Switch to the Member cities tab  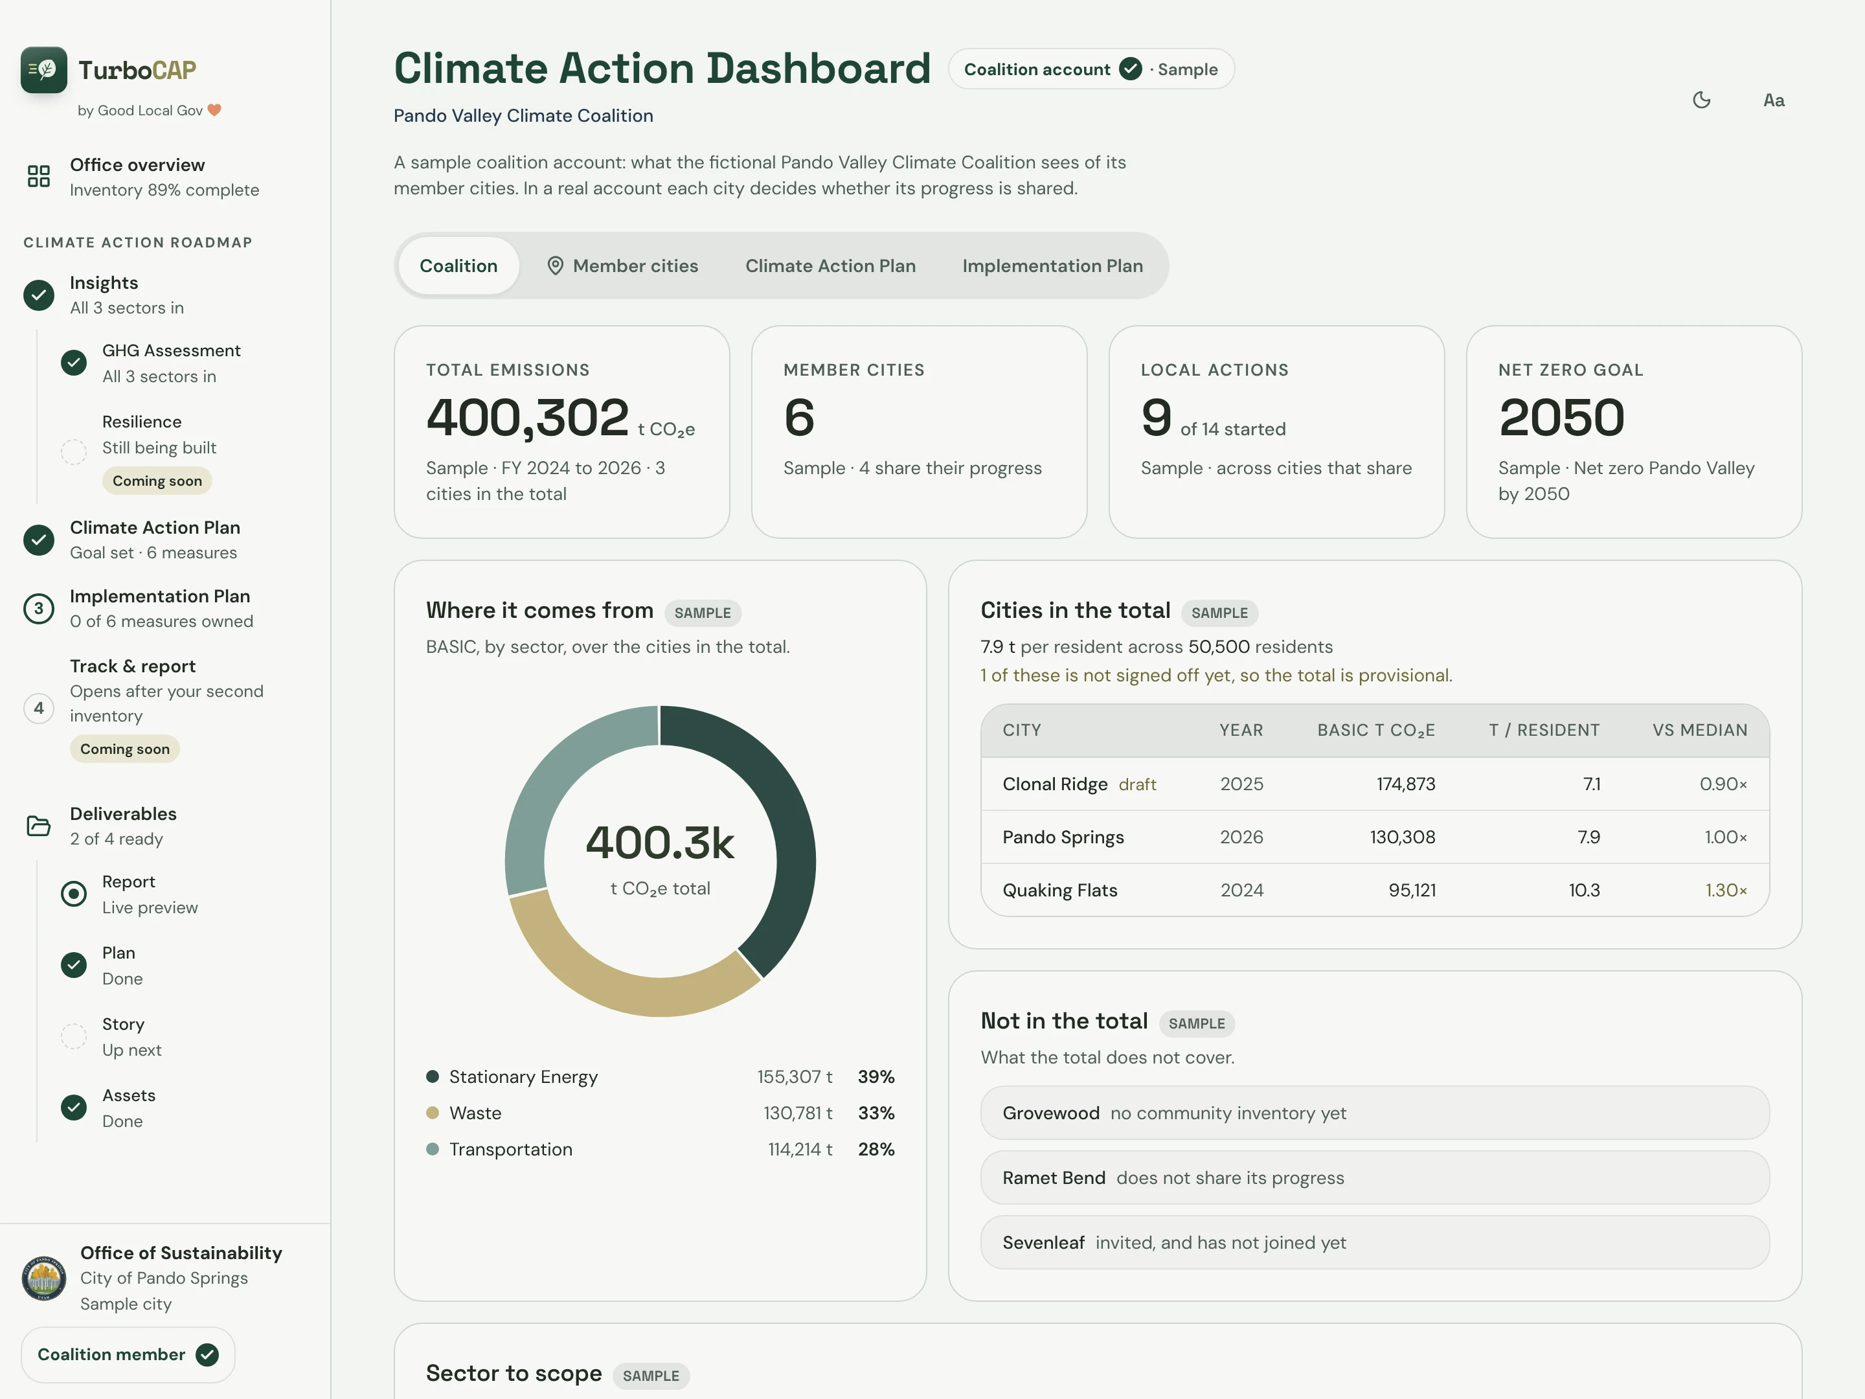(x=622, y=266)
